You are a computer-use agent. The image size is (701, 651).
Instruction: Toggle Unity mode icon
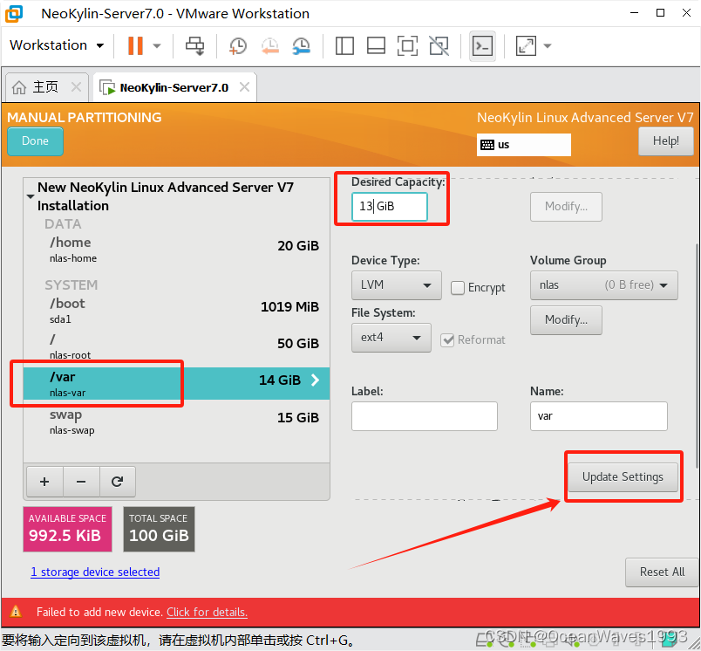(439, 45)
